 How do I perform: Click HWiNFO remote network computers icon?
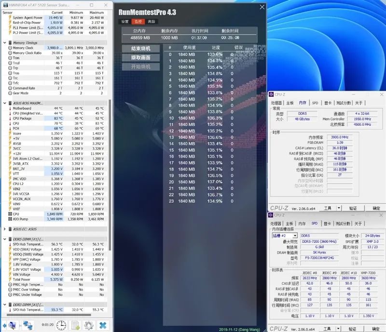pos(28,325)
